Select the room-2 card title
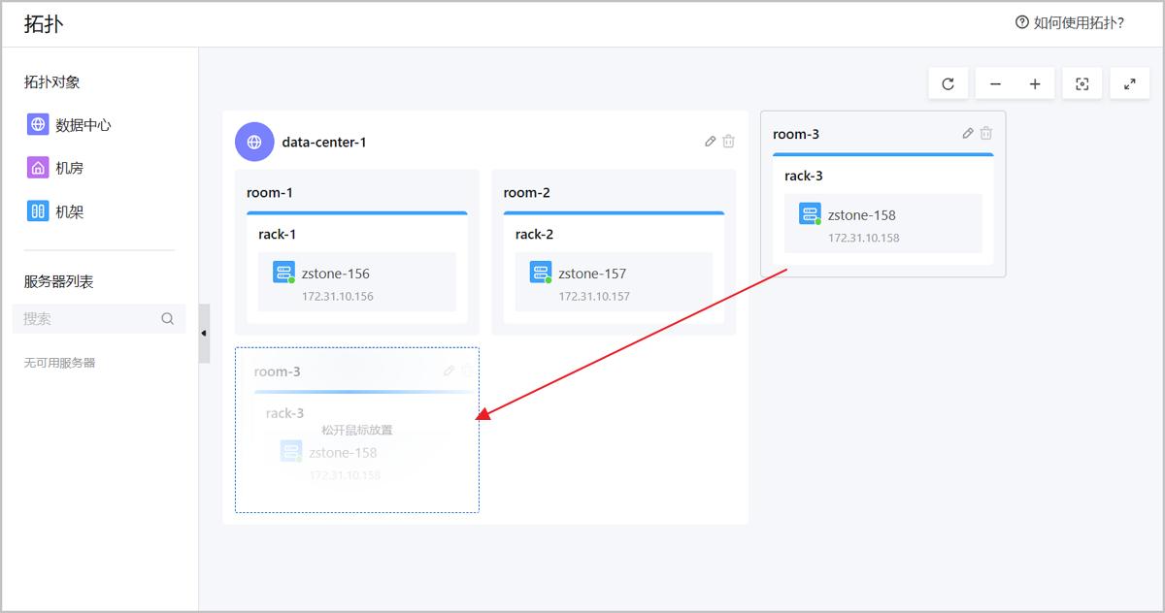The image size is (1165, 613). [x=527, y=192]
